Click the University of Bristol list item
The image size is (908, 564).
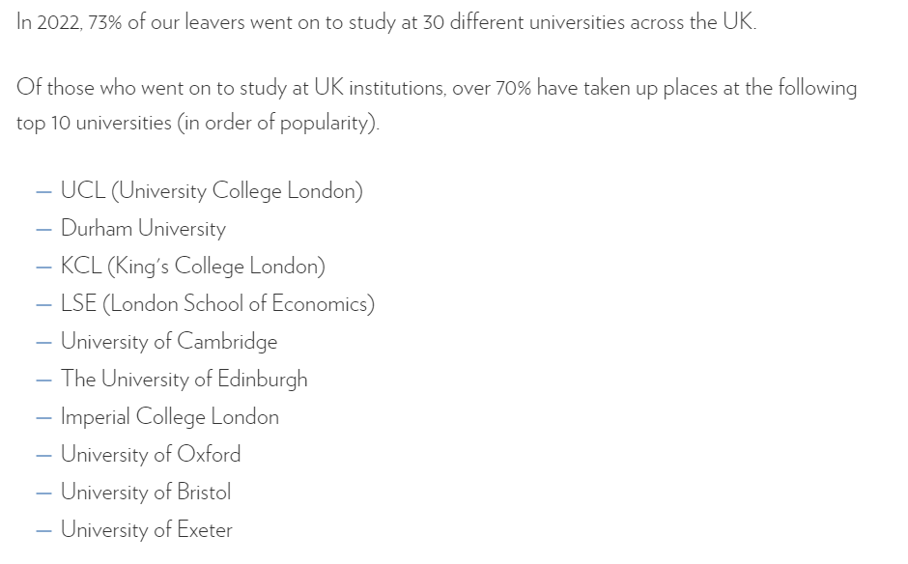pos(146,493)
